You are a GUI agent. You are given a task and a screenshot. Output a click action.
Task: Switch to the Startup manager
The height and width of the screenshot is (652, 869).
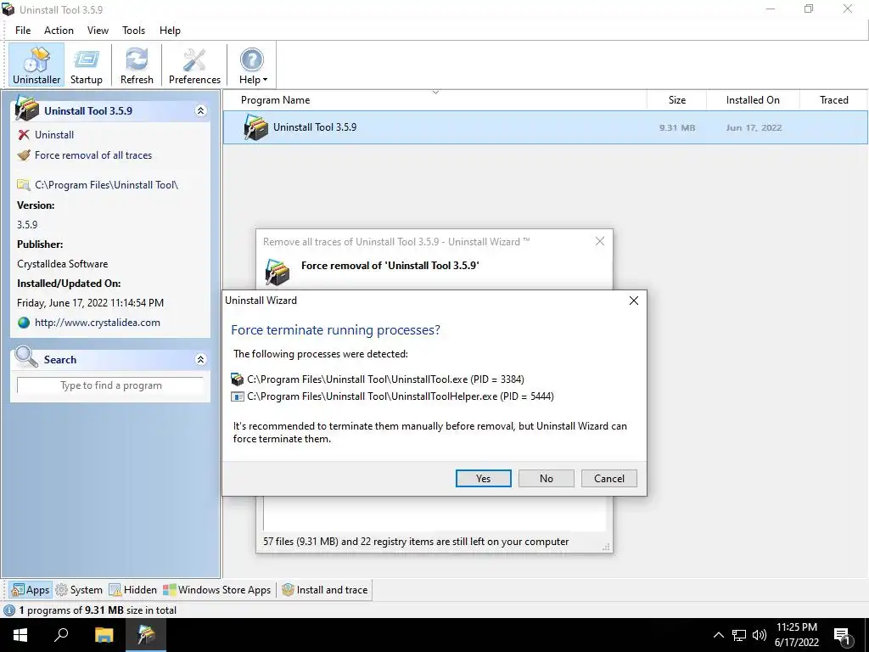click(x=87, y=65)
